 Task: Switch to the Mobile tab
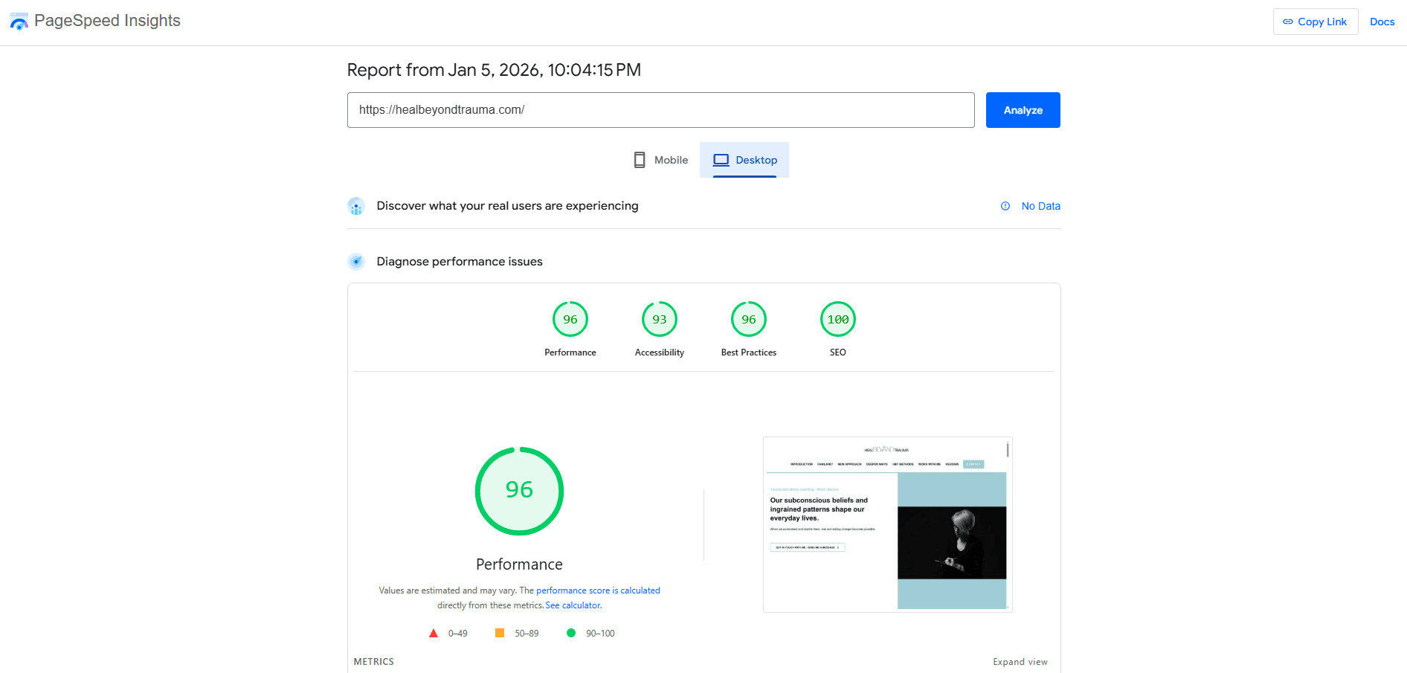coord(661,160)
